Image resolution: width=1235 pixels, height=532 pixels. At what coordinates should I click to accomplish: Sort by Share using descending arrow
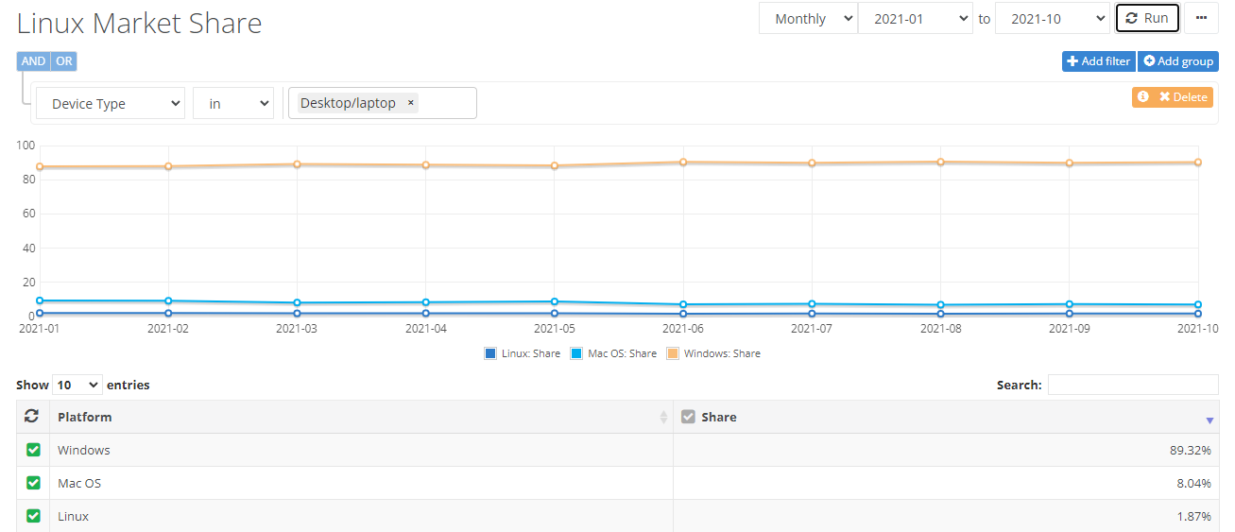(x=1209, y=420)
